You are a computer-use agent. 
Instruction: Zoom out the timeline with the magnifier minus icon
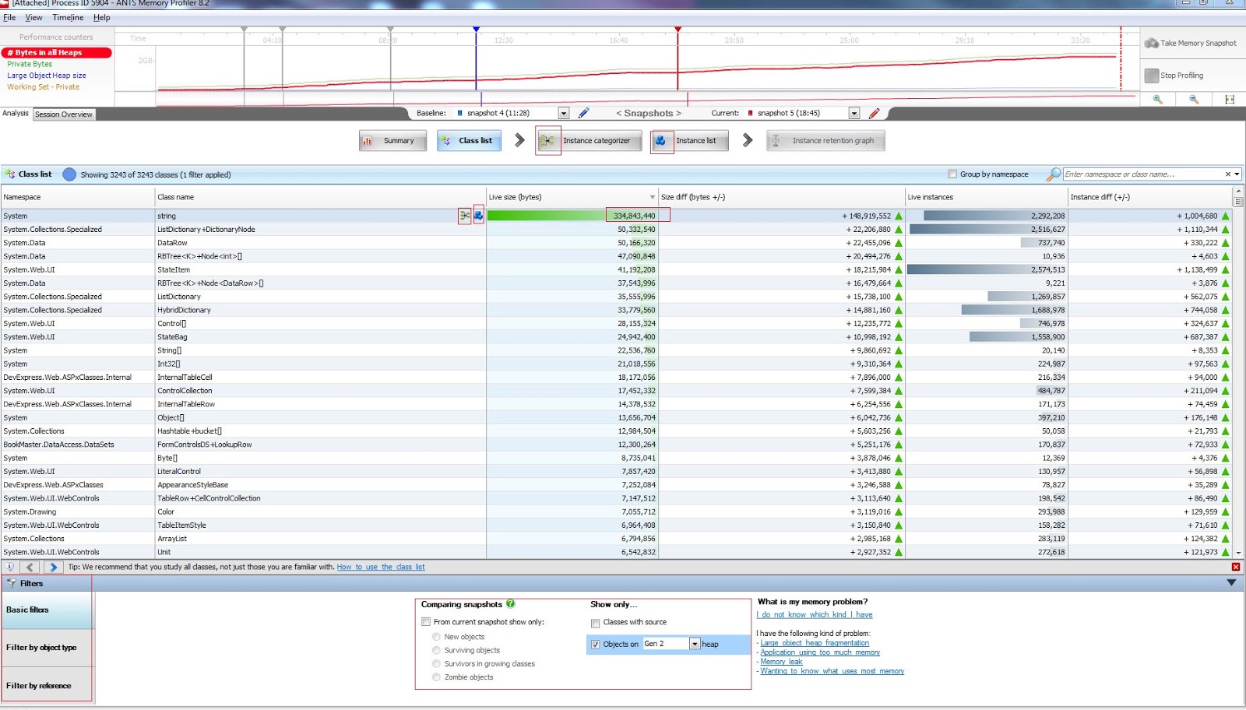1194,100
